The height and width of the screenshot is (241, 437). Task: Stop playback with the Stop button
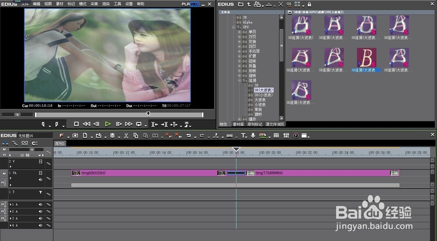(76, 124)
